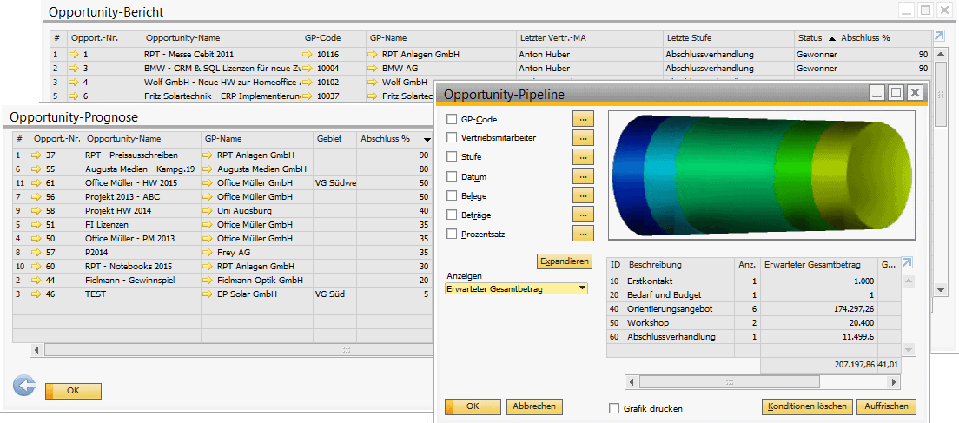Enable the GP-Code checkbox
The width and height of the screenshot is (959, 423).
point(452,119)
